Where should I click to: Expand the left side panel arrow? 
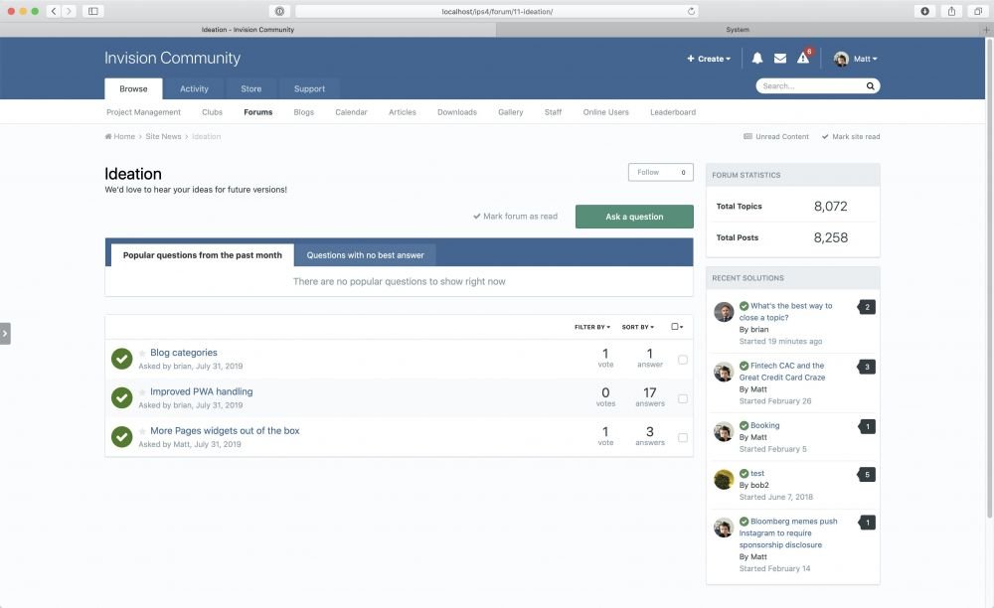point(5,333)
